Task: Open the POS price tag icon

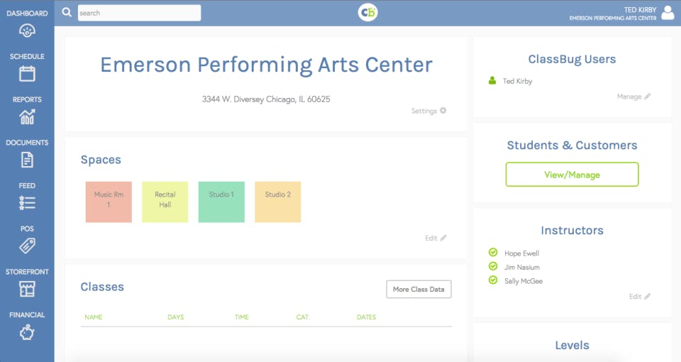Action: 27,246
